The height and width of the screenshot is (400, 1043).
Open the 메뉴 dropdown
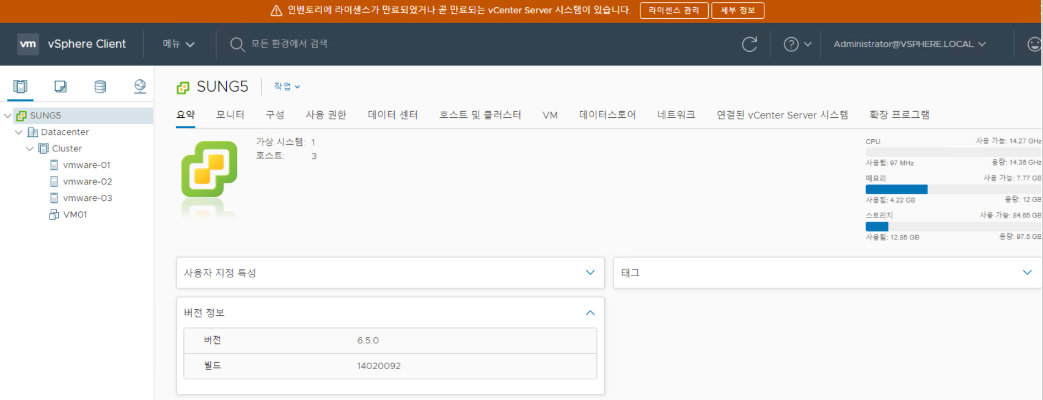pos(178,44)
